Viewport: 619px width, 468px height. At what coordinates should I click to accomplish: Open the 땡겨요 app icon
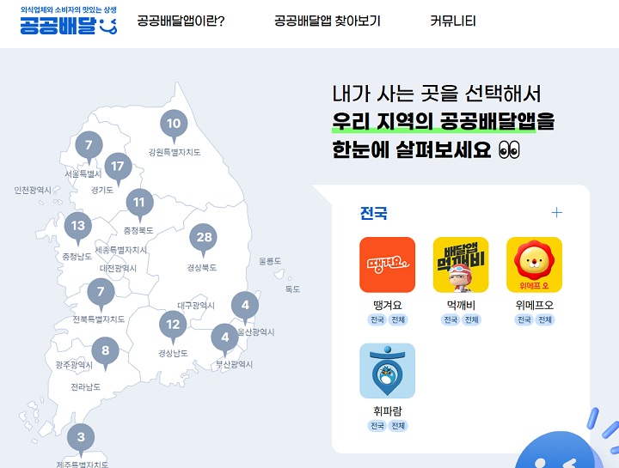pos(387,264)
